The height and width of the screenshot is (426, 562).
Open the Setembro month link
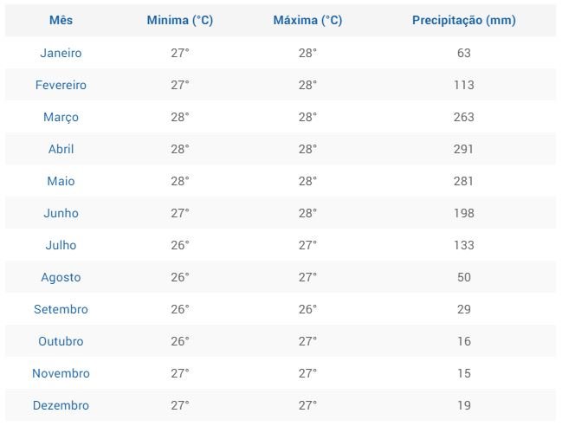[61, 309]
